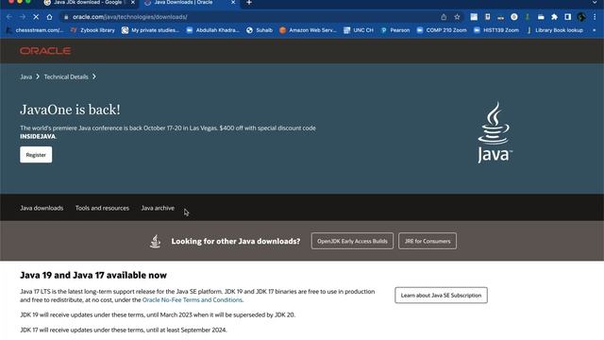The image size is (604, 340).
Task: Click the small Java cup icon beside Looking for other downloads
Action: pos(155,242)
